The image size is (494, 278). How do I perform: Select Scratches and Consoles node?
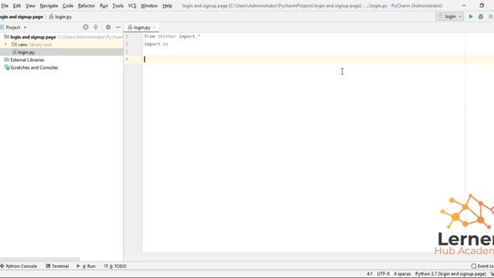pos(31,67)
